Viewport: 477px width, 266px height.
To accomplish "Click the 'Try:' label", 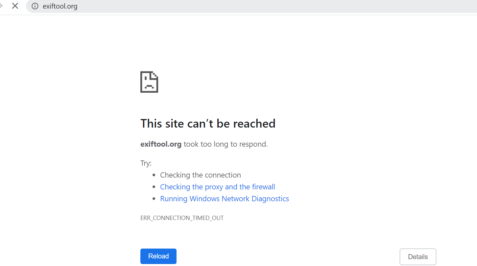I will pyautogui.click(x=146, y=163).
